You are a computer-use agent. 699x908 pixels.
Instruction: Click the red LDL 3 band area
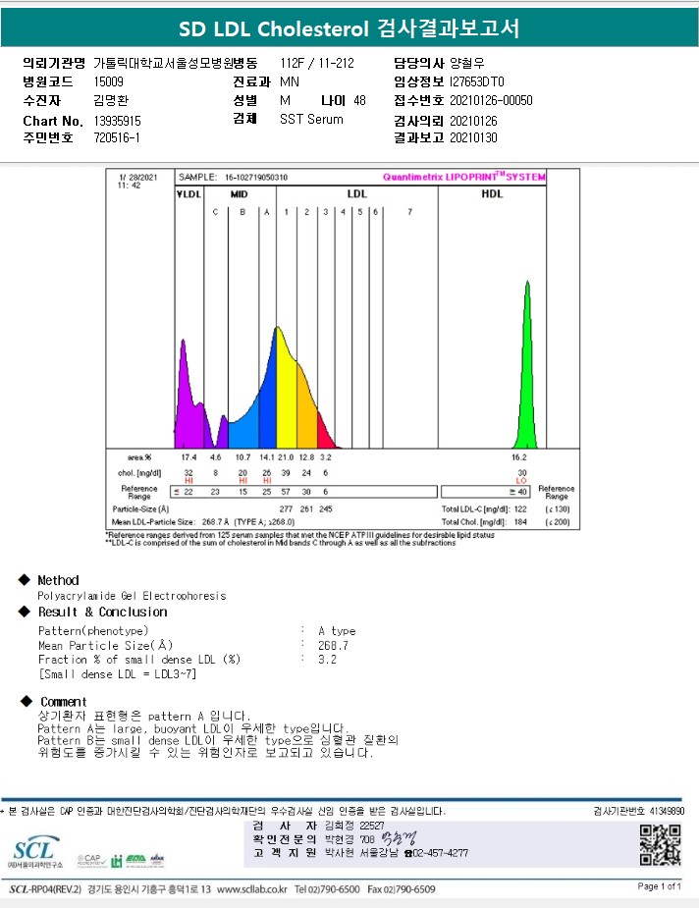326,433
